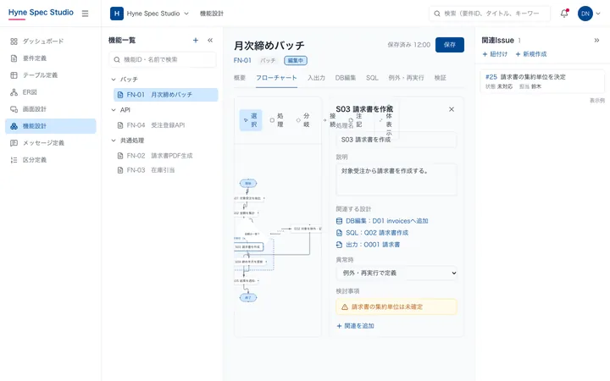Select the S03 請求書を作成 flowchart node
This screenshot has width=610, height=381.
click(x=248, y=247)
